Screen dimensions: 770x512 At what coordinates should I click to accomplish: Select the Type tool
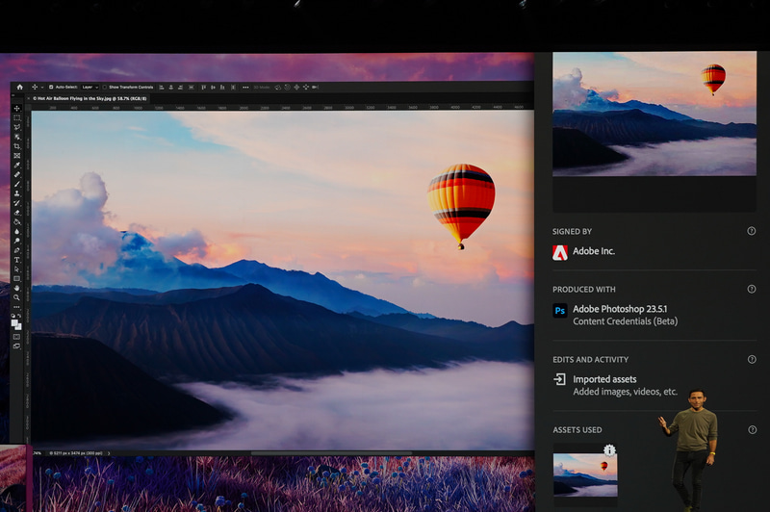point(16,260)
